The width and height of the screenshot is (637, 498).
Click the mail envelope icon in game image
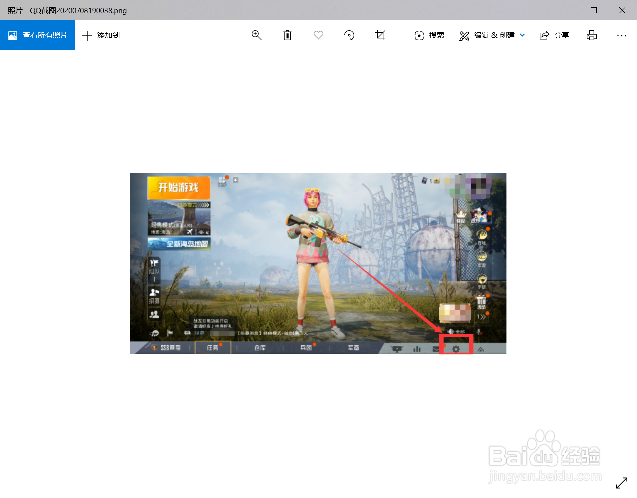coord(436,349)
